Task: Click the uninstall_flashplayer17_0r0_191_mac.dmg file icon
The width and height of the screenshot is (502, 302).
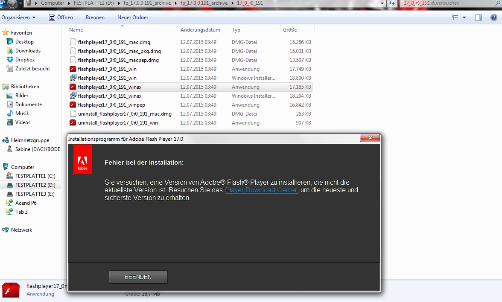Action: (x=73, y=113)
